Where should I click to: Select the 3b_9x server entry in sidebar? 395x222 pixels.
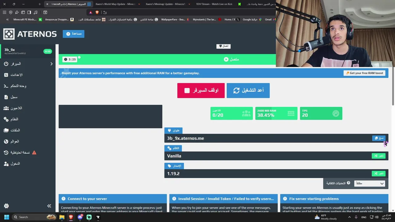coord(28,51)
